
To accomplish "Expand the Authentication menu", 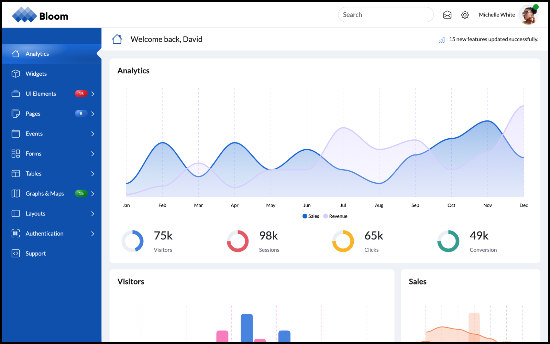I will tap(92, 233).
